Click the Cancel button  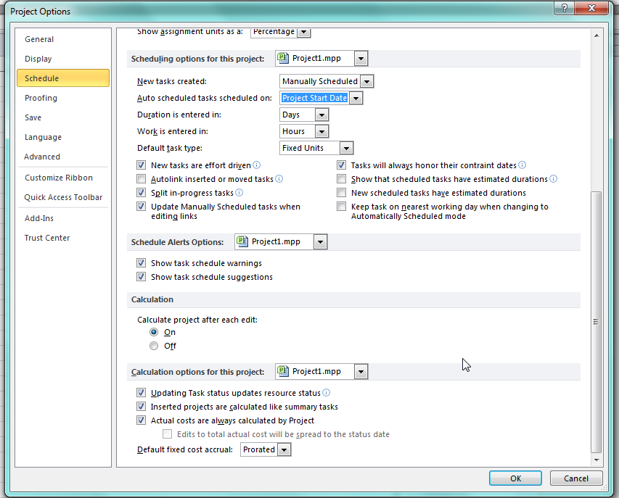coord(575,478)
